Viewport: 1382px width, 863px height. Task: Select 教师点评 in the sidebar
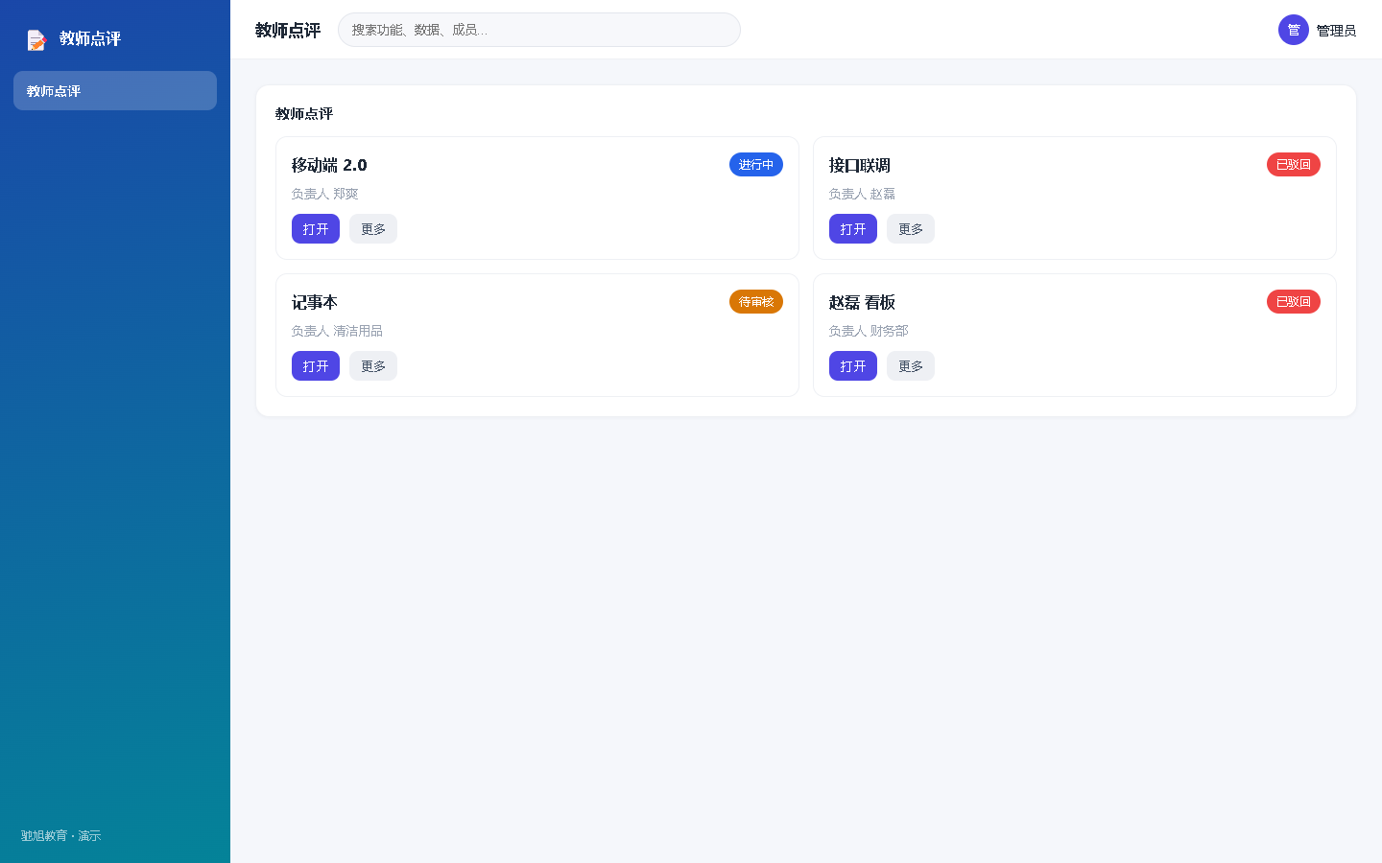click(x=115, y=91)
